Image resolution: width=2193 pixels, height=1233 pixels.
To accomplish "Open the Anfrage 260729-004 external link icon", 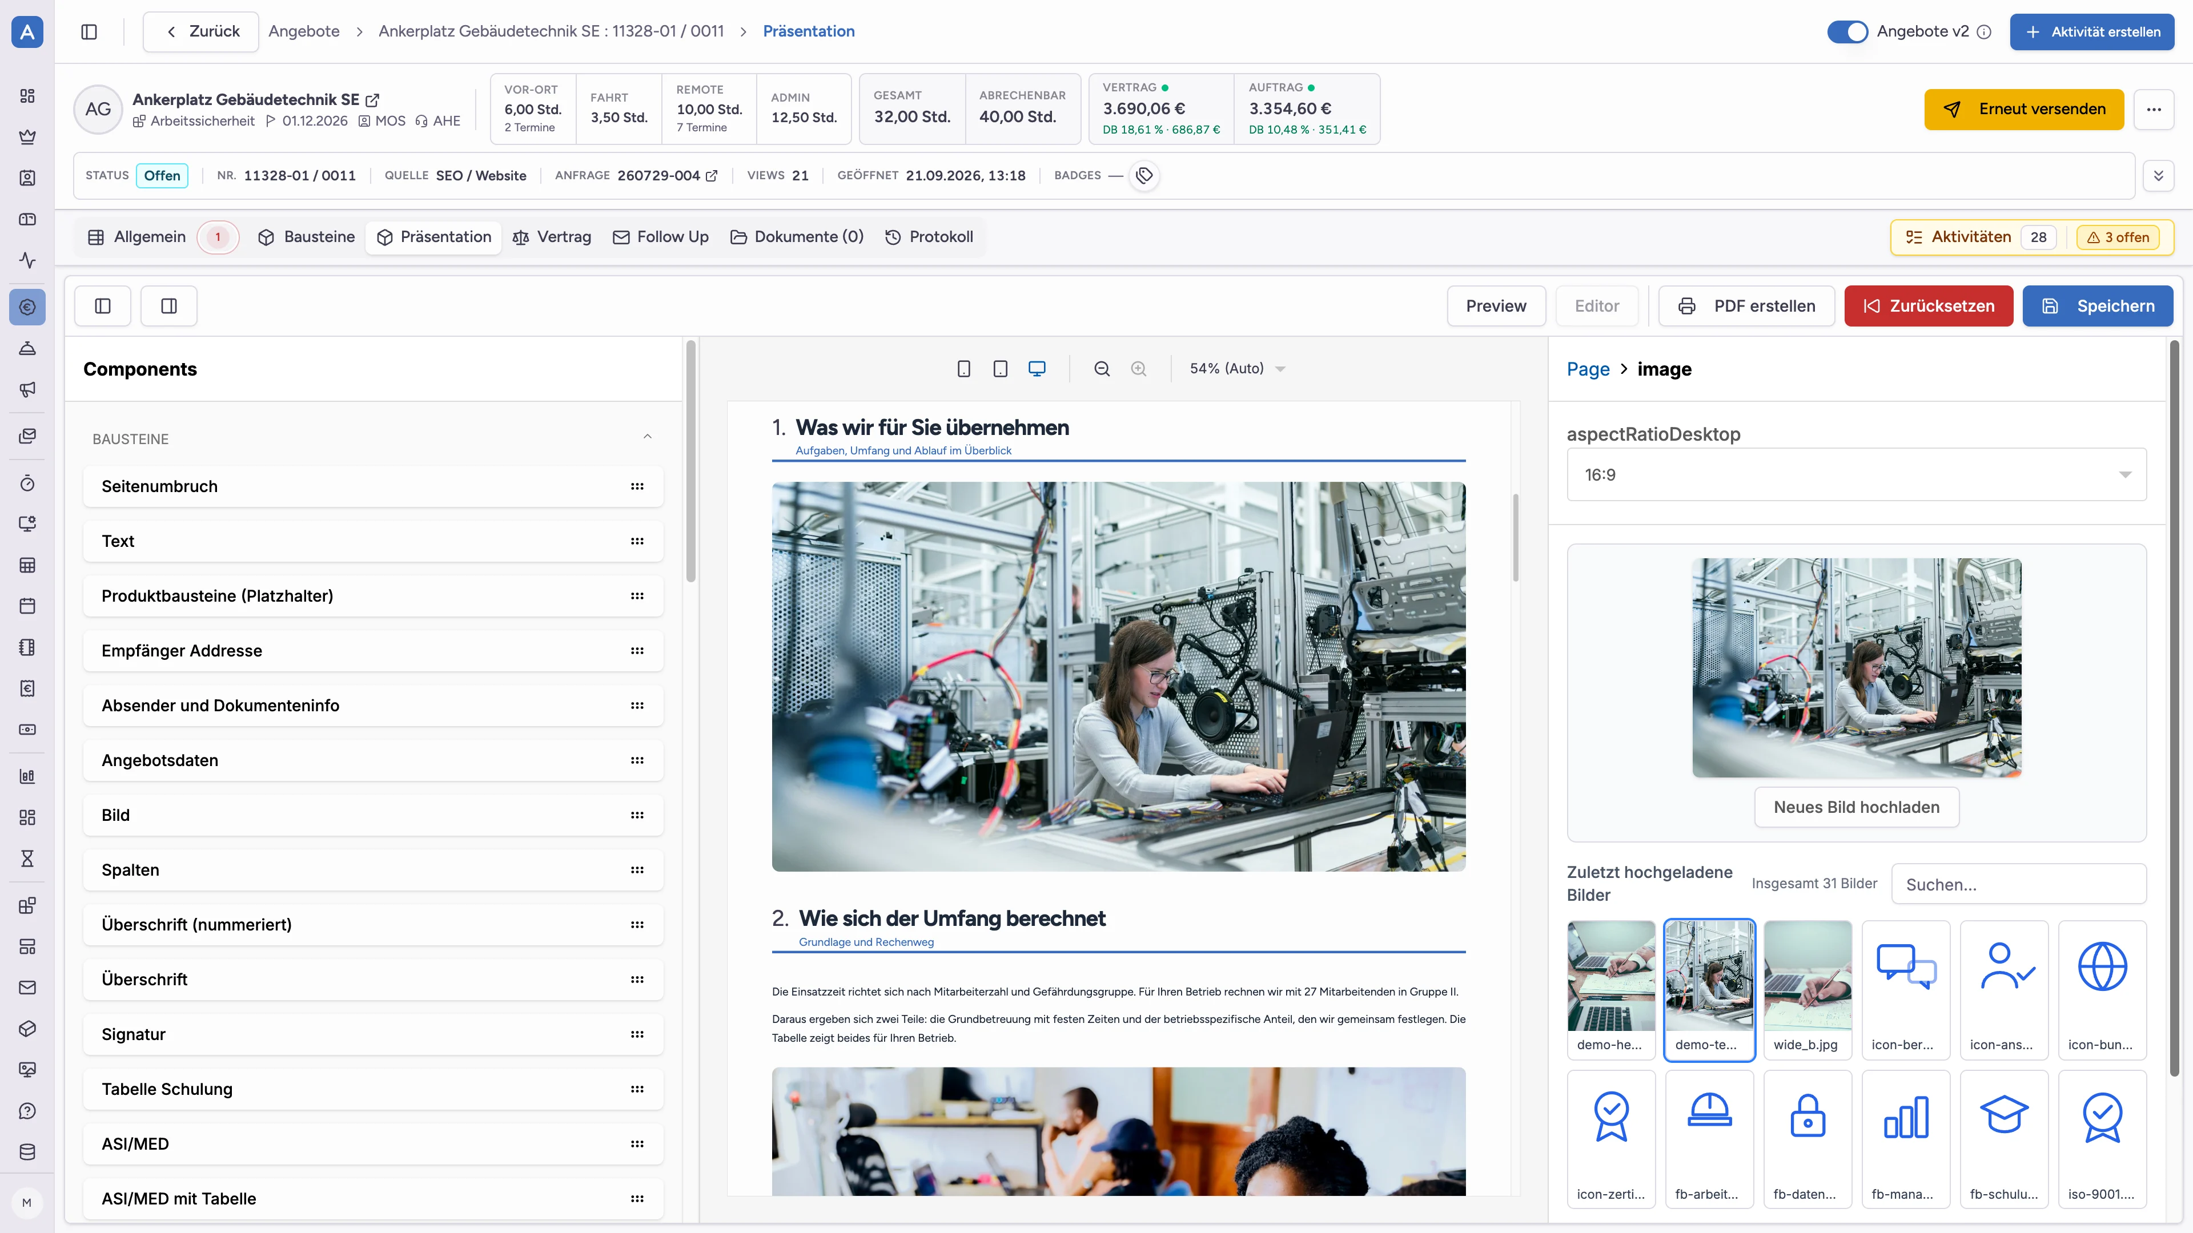I will coord(712,176).
